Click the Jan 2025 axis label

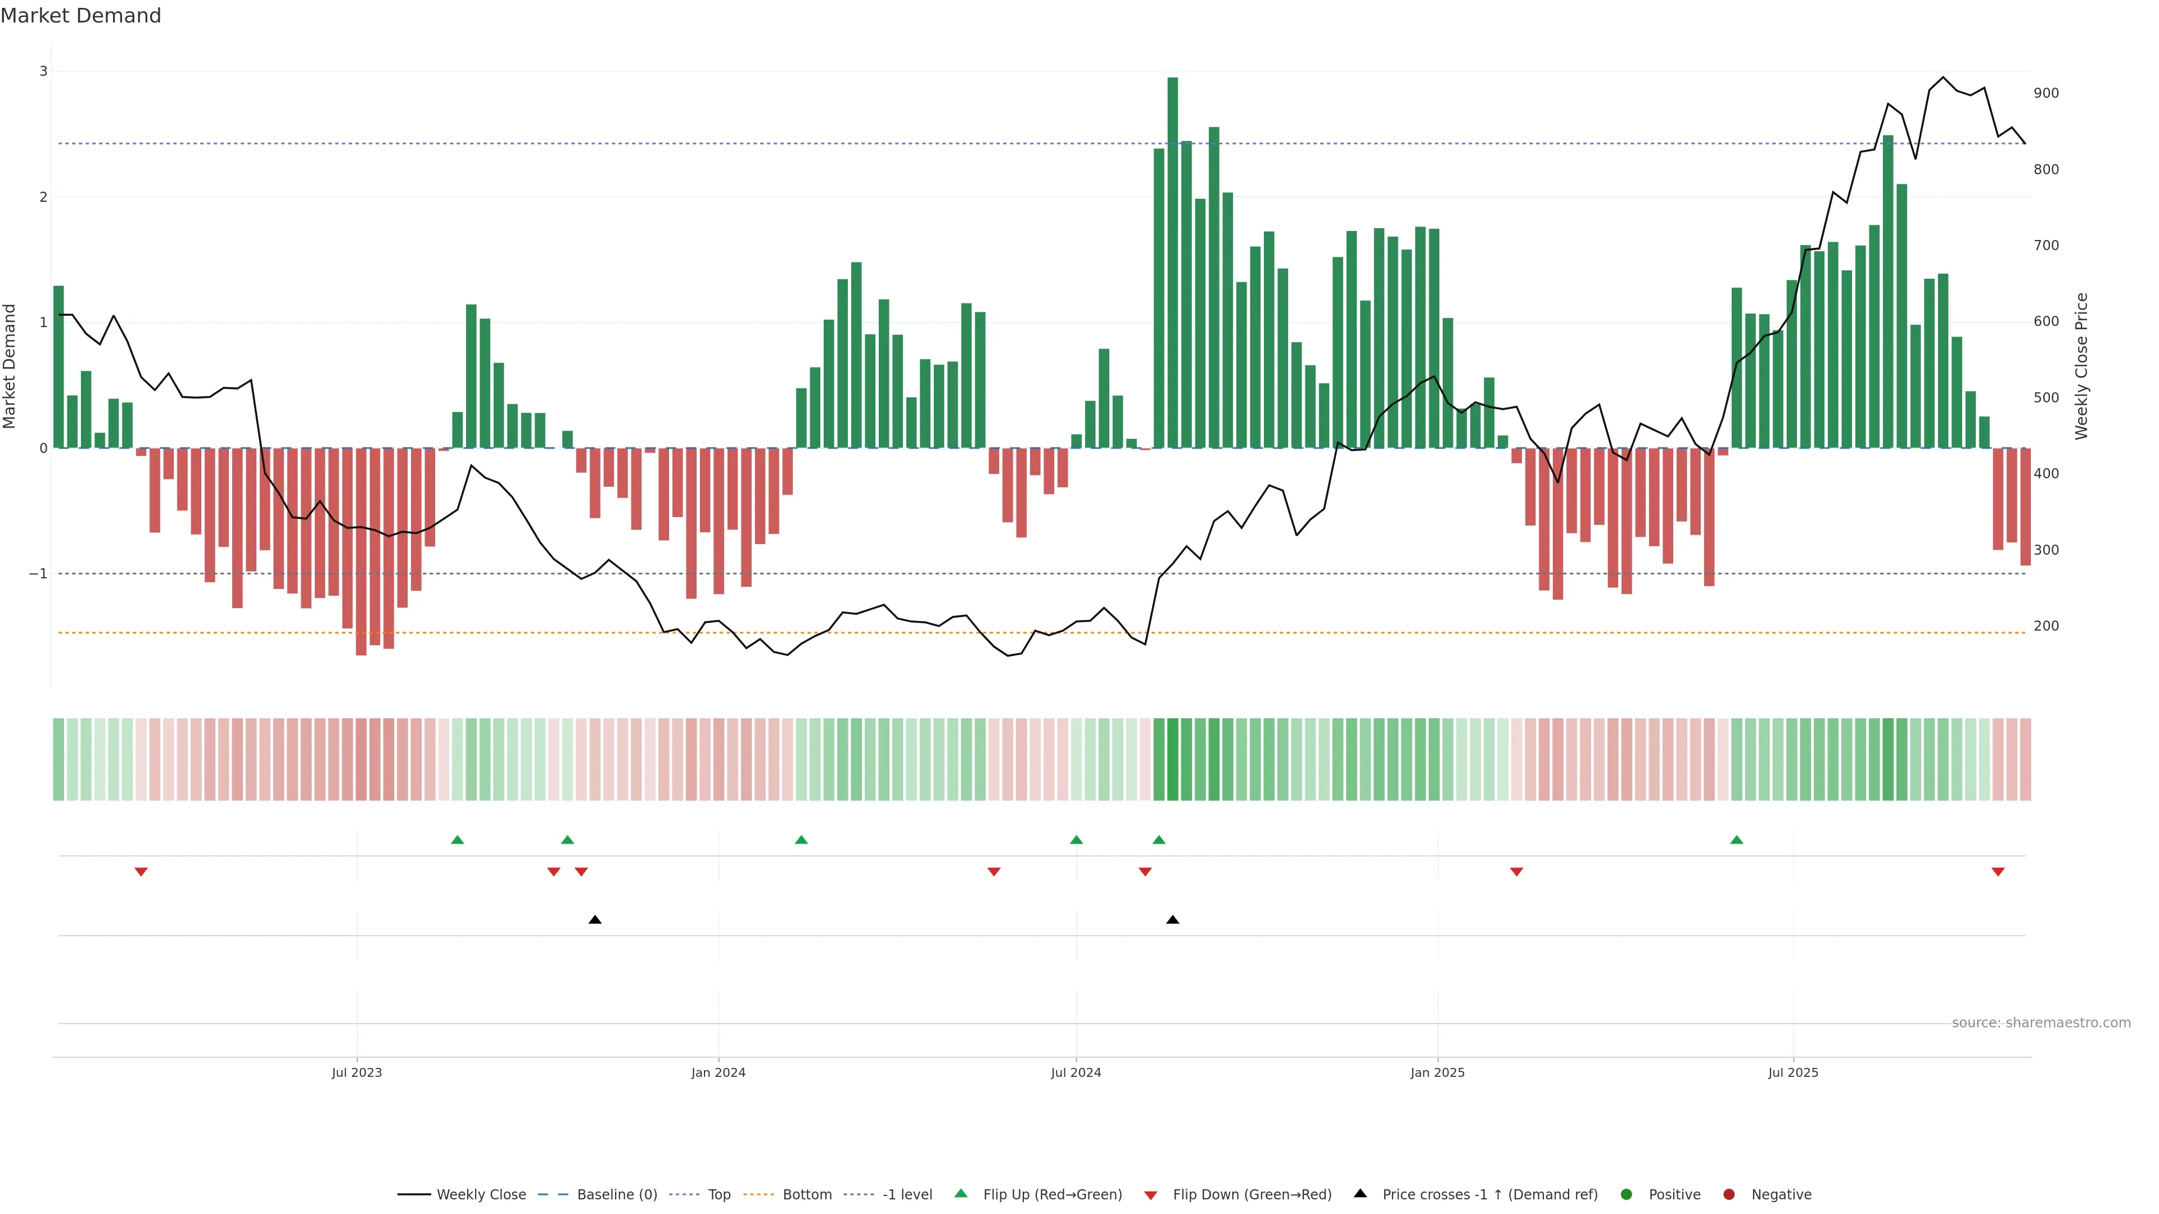(1438, 1072)
